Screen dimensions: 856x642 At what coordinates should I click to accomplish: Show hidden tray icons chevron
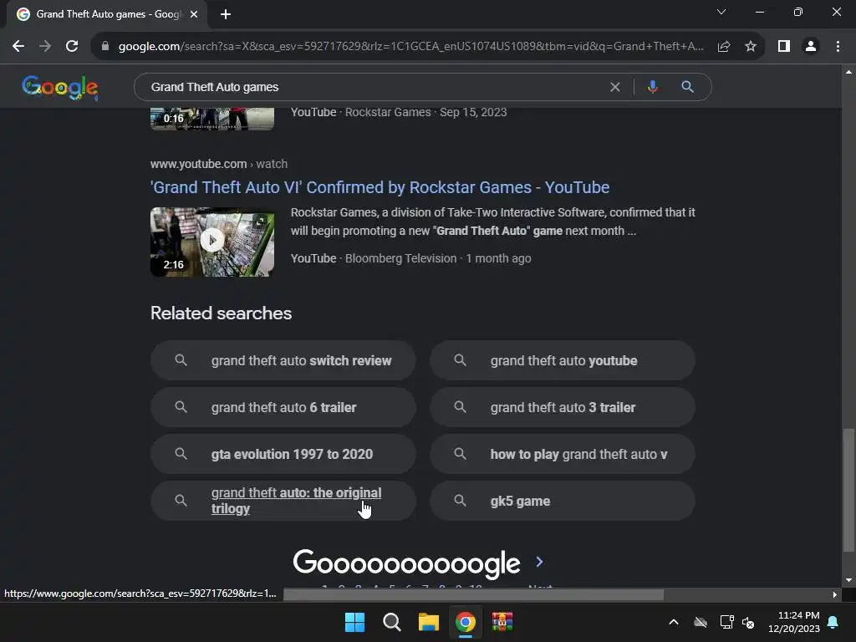(674, 622)
